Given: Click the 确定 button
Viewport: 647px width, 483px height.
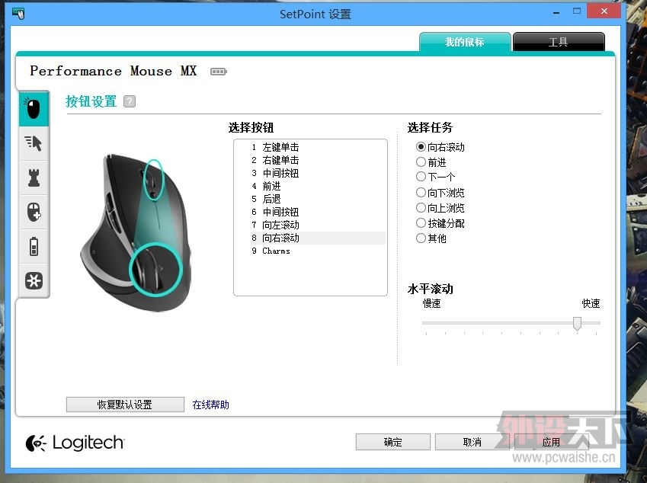Looking at the screenshot, I should (x=392, y=442).
